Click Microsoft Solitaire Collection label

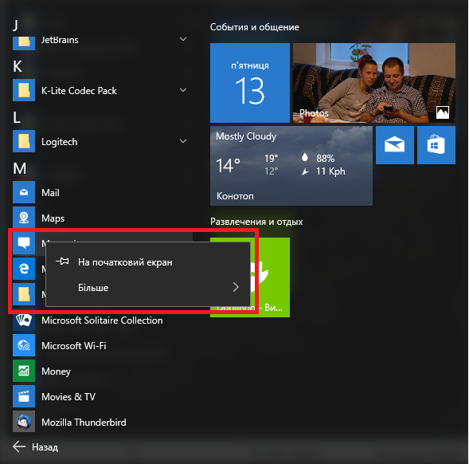pyautogui.click(x=102, y=320)
